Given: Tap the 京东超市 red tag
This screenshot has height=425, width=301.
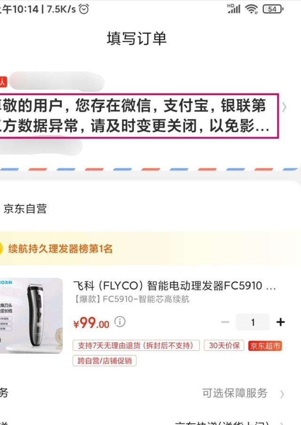Looking at the screenshot, I should [x=265, y=346].
